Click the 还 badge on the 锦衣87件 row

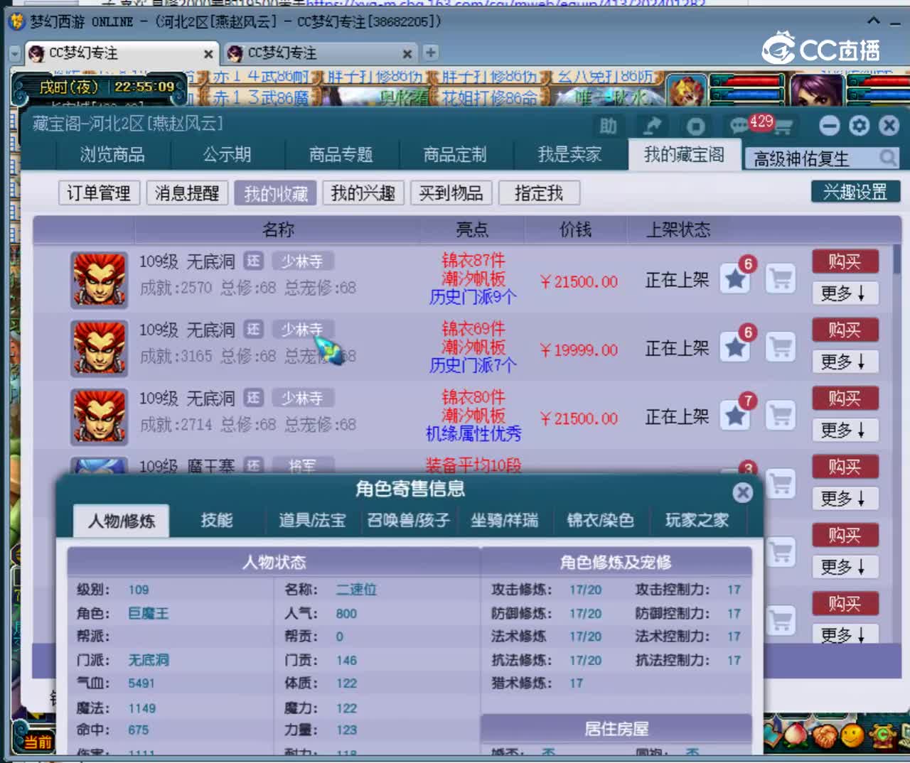[254, 261]
